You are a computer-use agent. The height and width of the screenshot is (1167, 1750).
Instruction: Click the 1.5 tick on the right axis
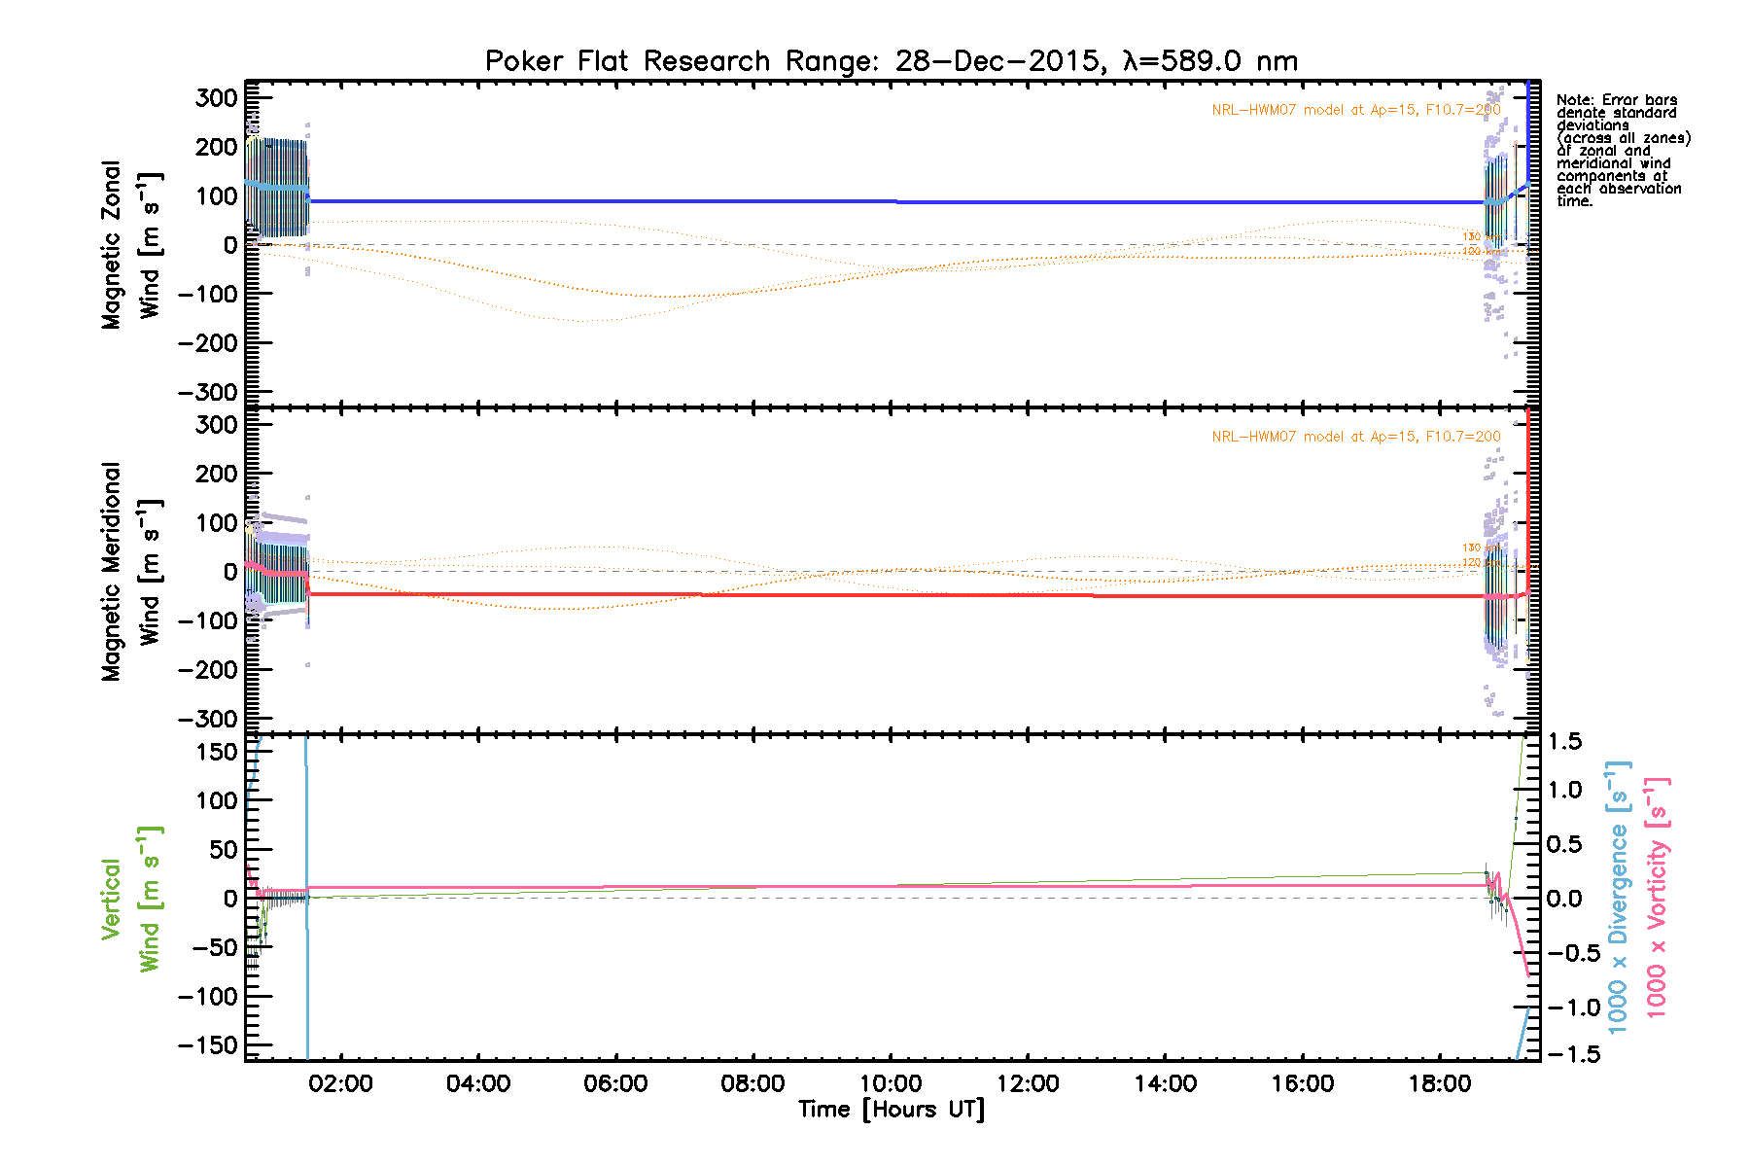(1565, 742)
